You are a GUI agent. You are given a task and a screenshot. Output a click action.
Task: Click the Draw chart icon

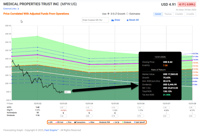[113, 20]
